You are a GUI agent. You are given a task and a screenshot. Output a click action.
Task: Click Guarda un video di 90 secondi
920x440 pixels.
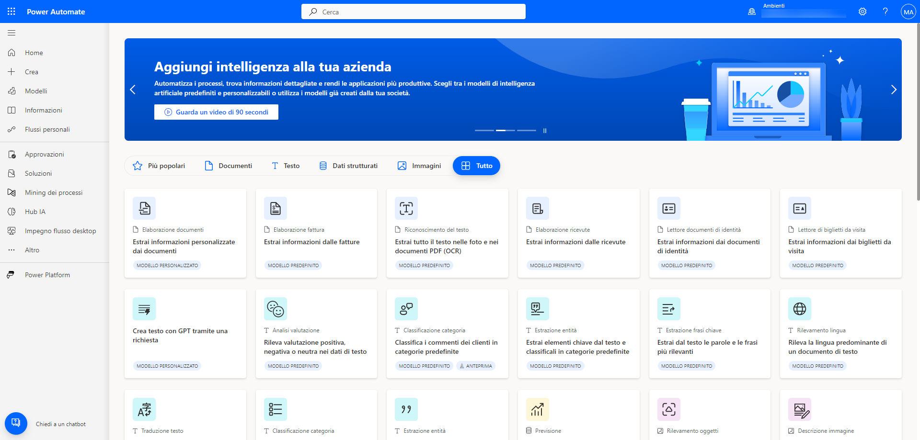click(x=216, y=112)
